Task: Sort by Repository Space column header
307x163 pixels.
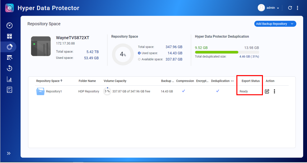Action: click(49, 81)
